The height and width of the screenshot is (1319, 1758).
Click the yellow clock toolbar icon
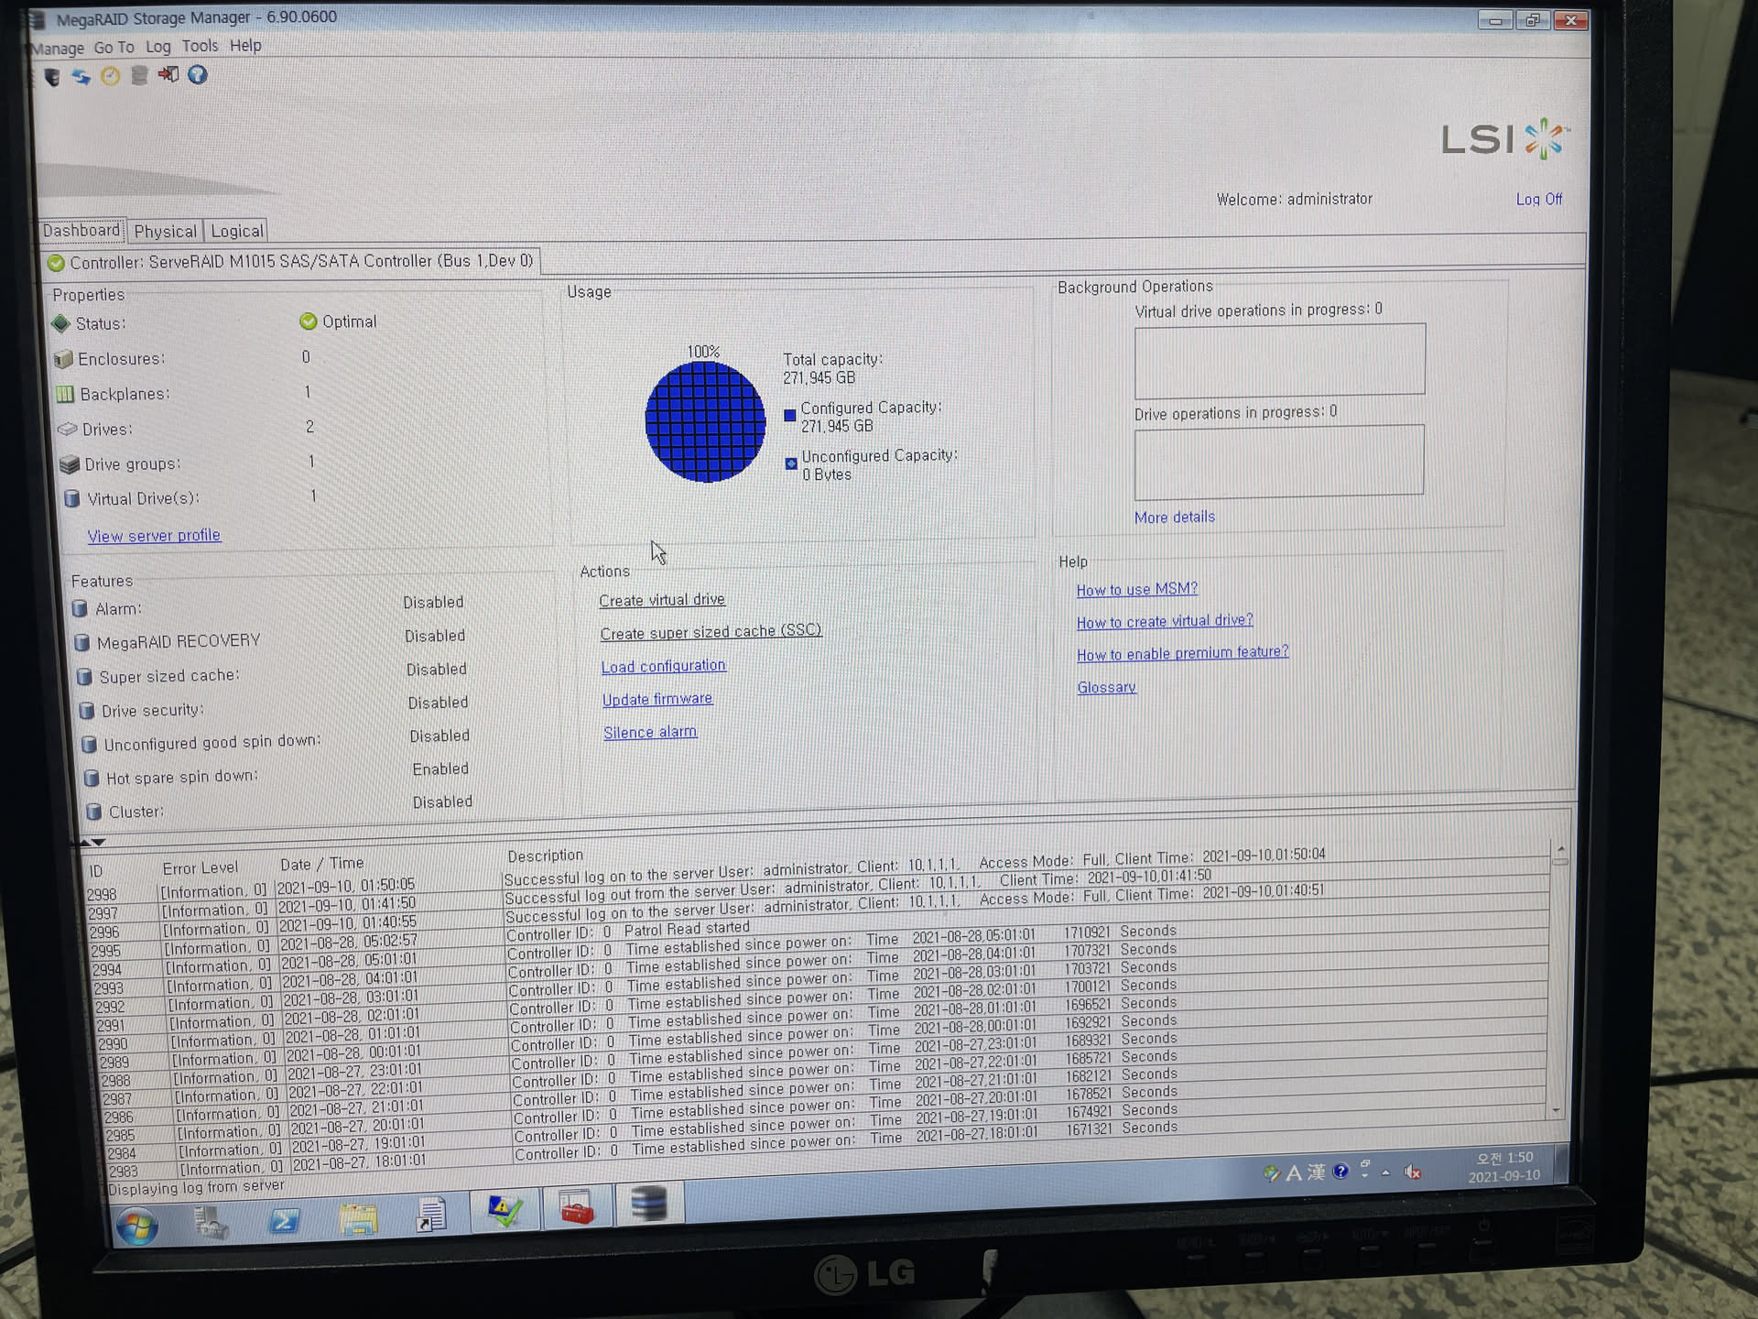tap(111, 76)
